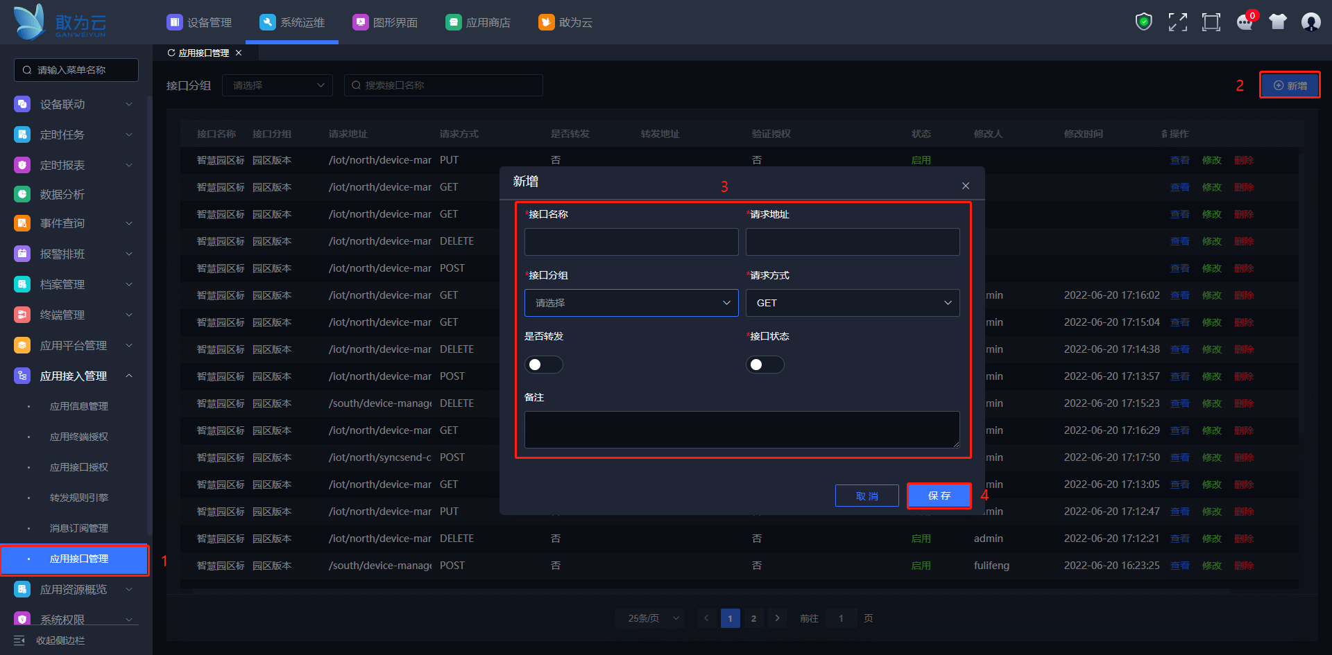
Task: Open the 请求方式 GET dropdown
Action: (852, 303)
